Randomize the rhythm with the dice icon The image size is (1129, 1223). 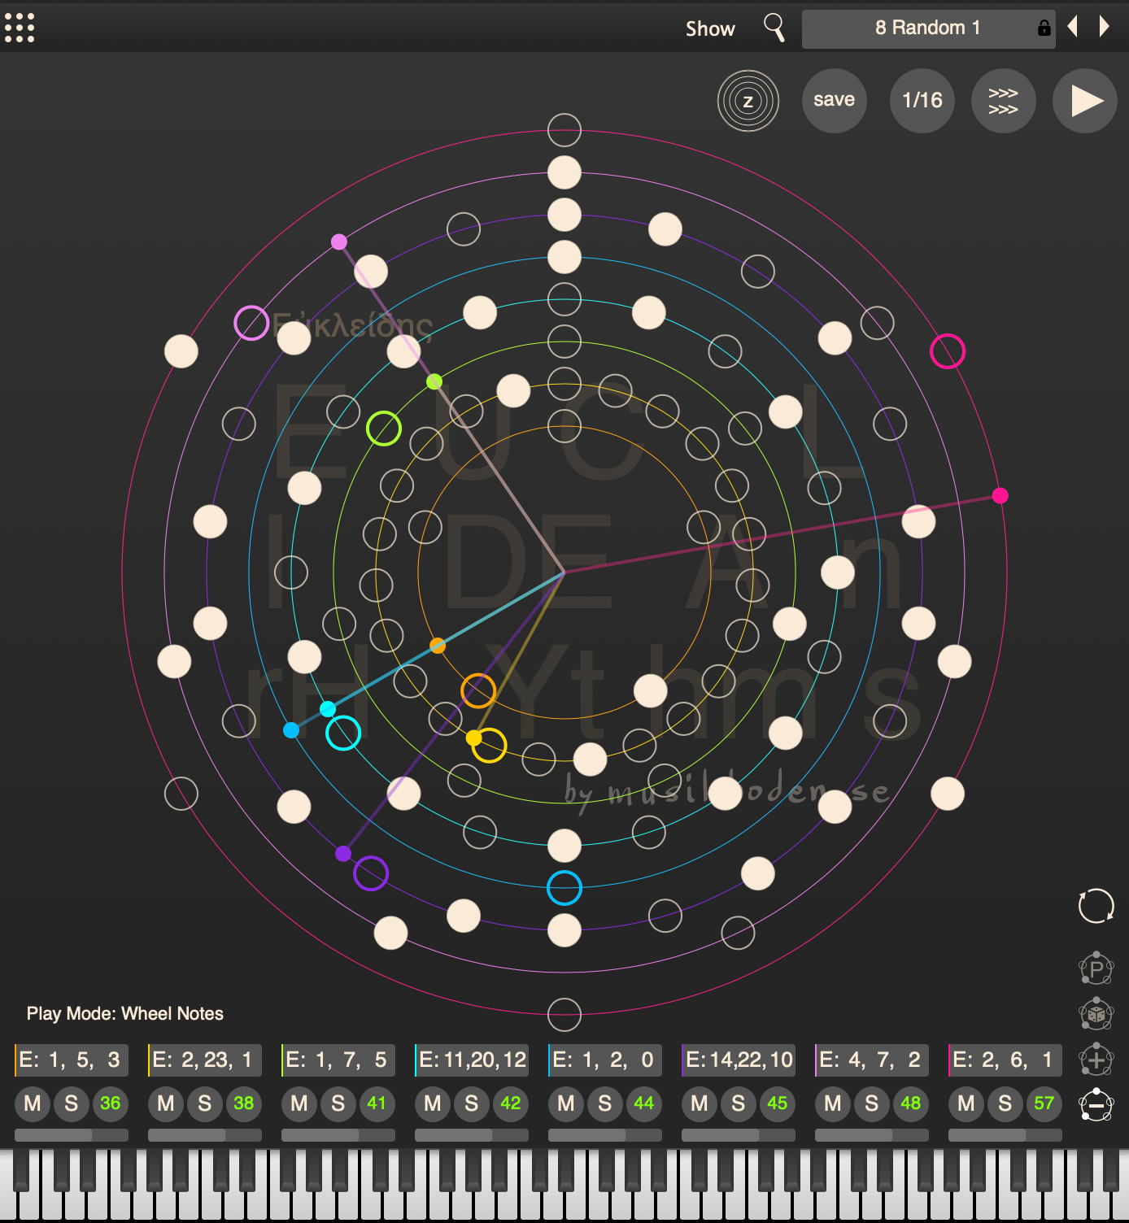(x=1096, y=1014)
